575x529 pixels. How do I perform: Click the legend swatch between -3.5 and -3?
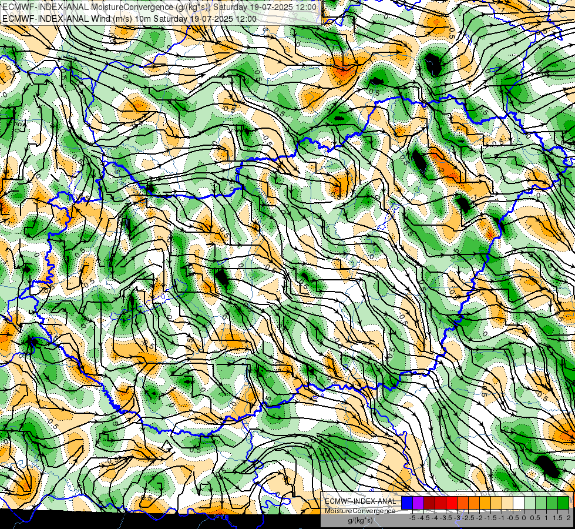452,503
